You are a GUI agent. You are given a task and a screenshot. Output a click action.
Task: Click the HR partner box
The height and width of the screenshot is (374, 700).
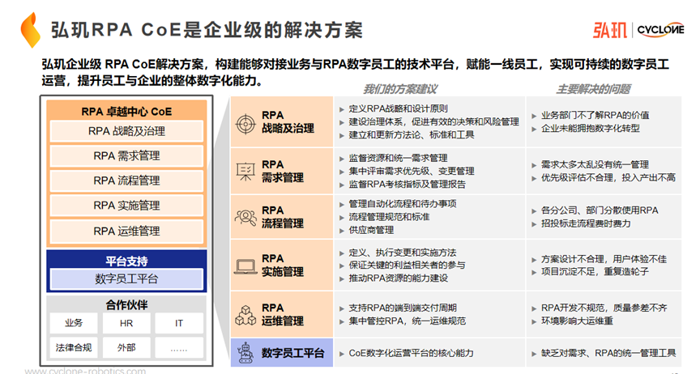[126, 323]
